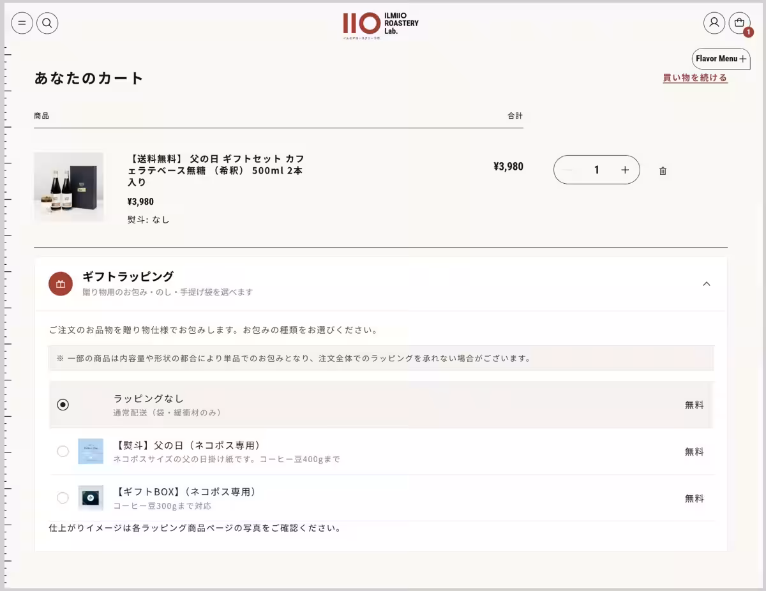The height and width of the screenshot is (591, 766).
Task: Click 無料 price in ラッピングなし row
Action: 695,405
